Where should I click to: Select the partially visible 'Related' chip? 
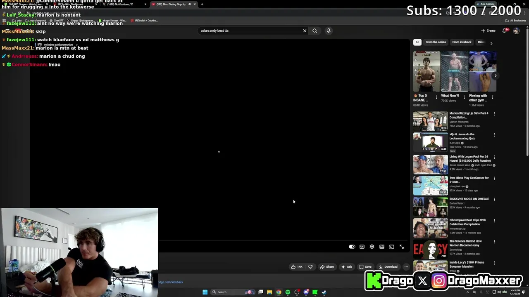click(481, 42)
